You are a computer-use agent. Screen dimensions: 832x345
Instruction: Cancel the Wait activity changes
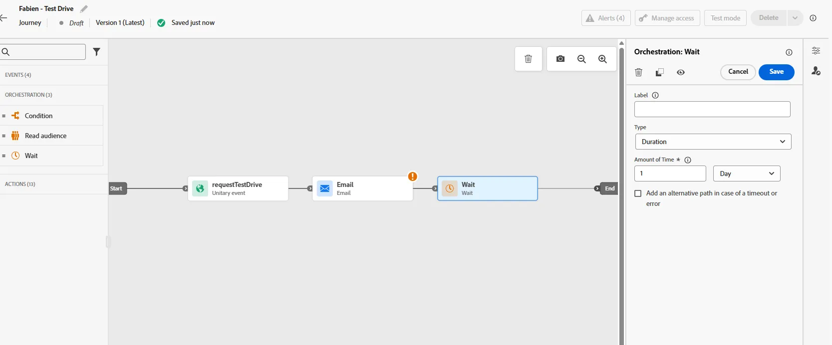738,72
